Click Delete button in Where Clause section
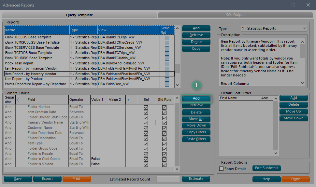The height and width of the screenshot is (187, 316). tap(196, 112)
